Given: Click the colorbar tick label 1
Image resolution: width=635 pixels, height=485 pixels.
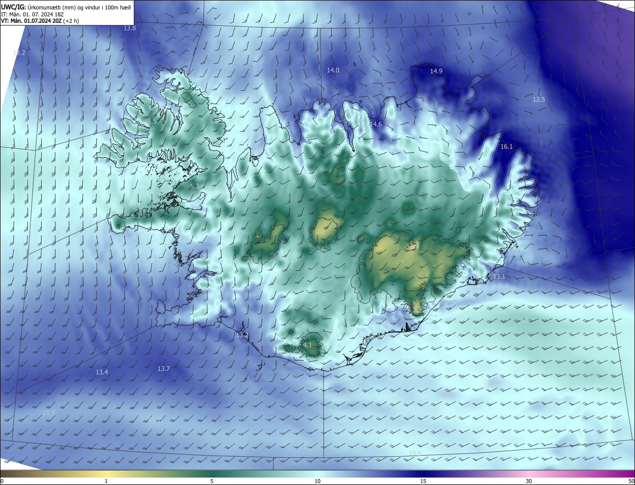Looking at the screenshot, I should tap(106, 481).
